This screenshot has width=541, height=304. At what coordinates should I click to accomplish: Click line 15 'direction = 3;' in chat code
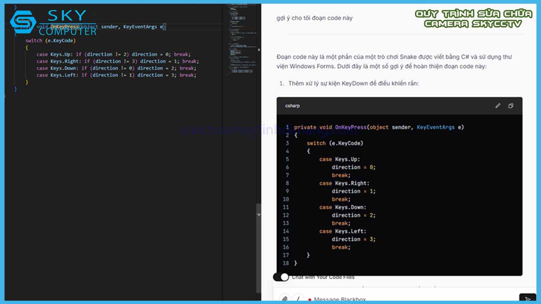point(353,239)
